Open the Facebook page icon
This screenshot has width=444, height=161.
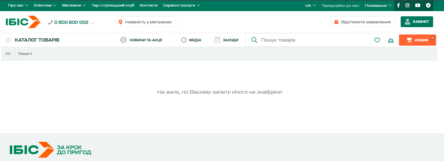[398, 5]
